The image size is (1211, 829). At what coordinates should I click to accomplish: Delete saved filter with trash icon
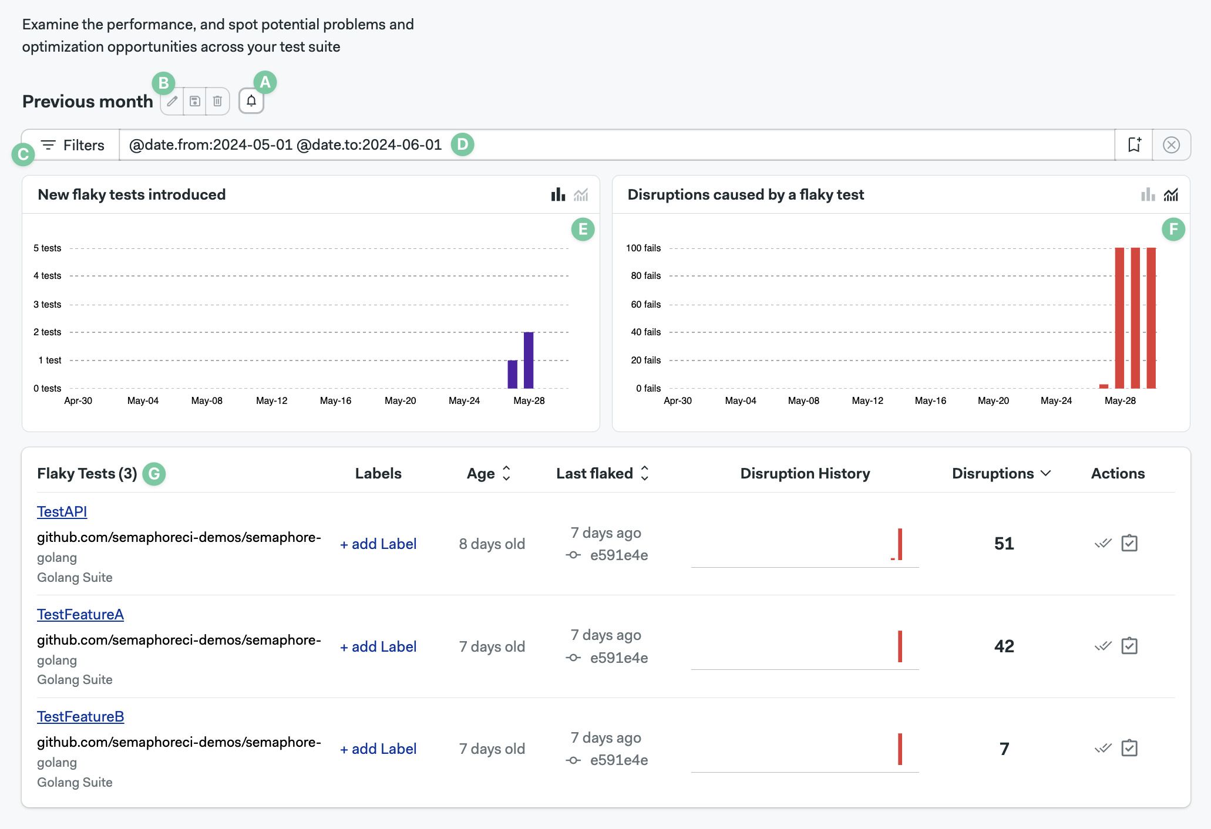[217, 101]
